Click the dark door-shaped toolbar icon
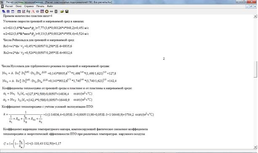Viewport: 258px width, 153px height. pos(56,11)
